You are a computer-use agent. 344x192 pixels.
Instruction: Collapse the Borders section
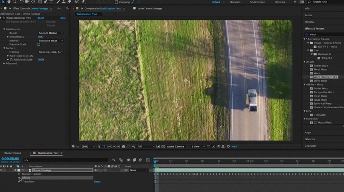pos(4,48)
